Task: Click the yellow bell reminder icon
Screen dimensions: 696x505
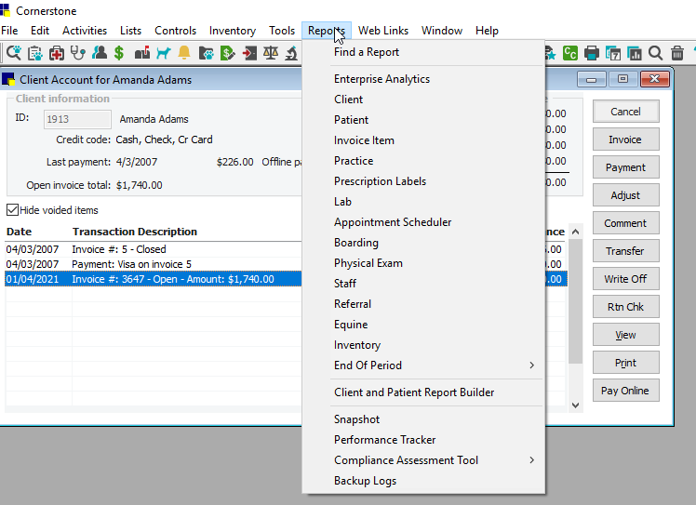Action: click(184, 53)
